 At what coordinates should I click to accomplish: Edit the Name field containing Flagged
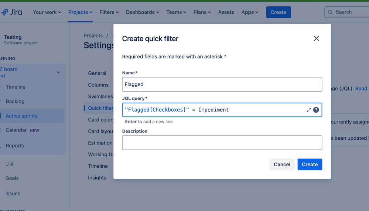coord(222,84)
